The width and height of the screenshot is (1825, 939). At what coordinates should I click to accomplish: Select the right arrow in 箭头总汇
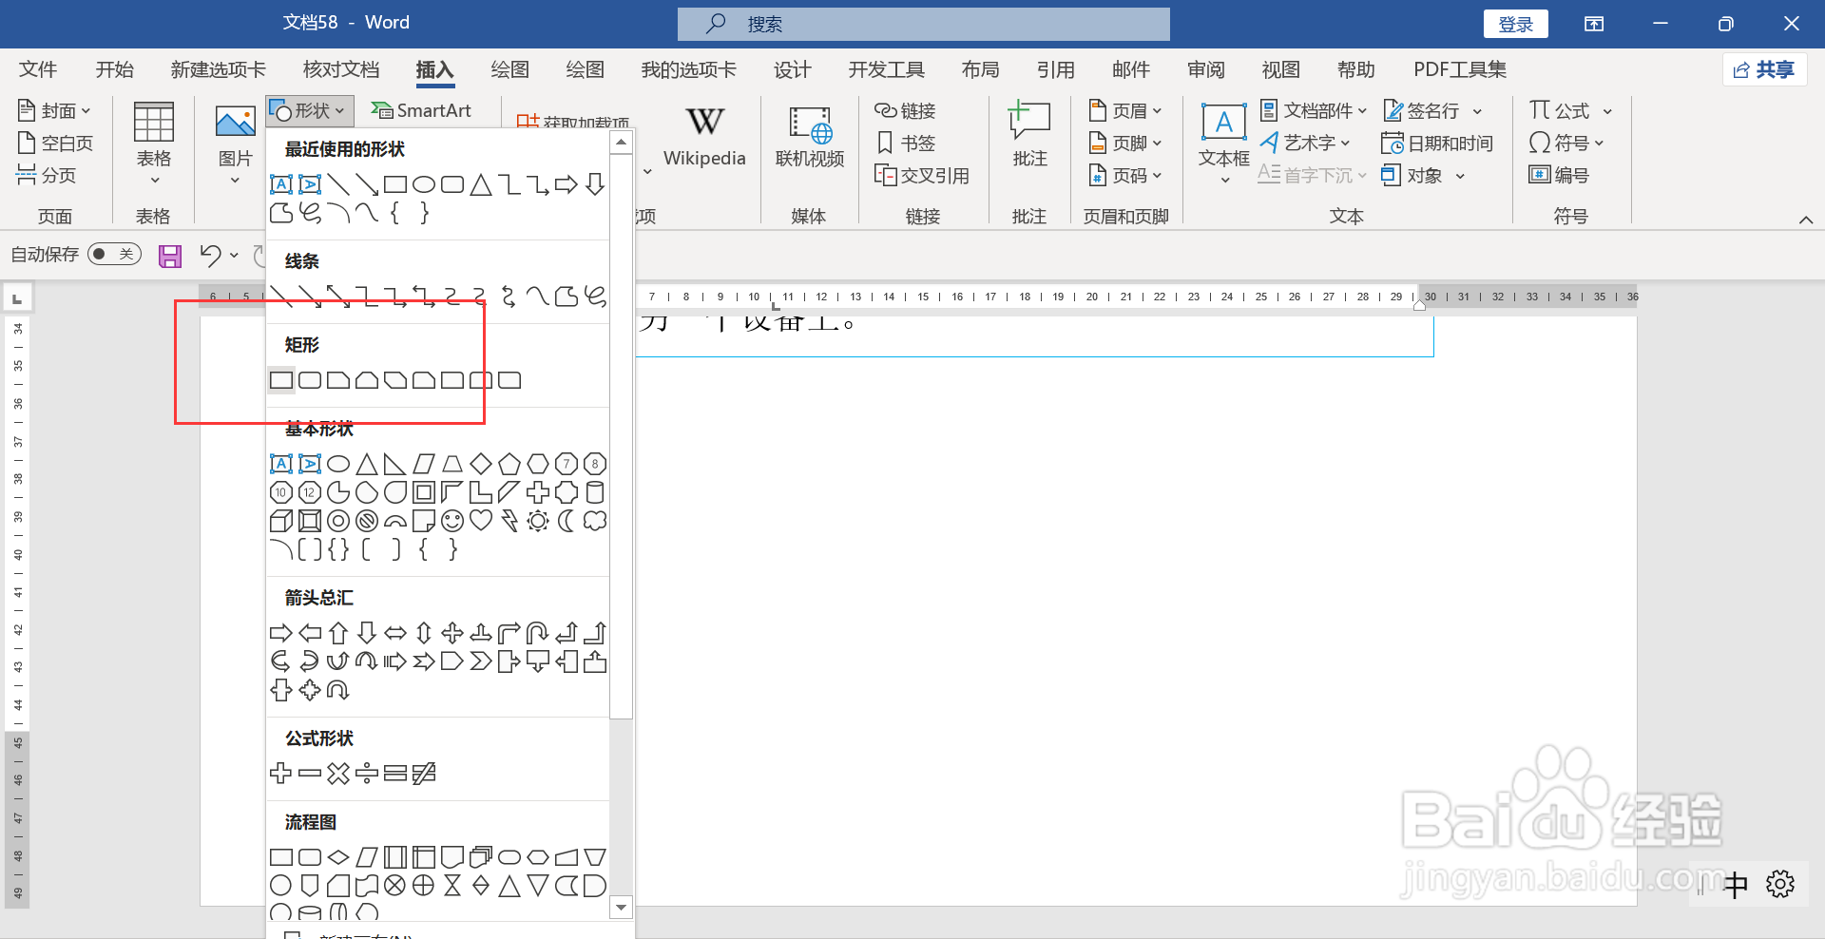281,633
